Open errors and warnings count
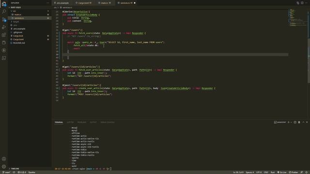The image size is (310, 174). [22, 173]
